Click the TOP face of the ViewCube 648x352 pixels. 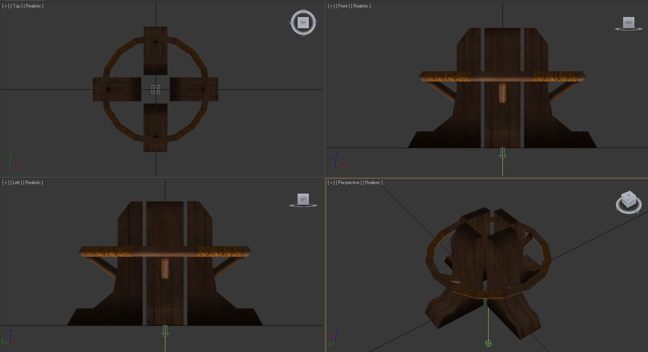(303, 23)
